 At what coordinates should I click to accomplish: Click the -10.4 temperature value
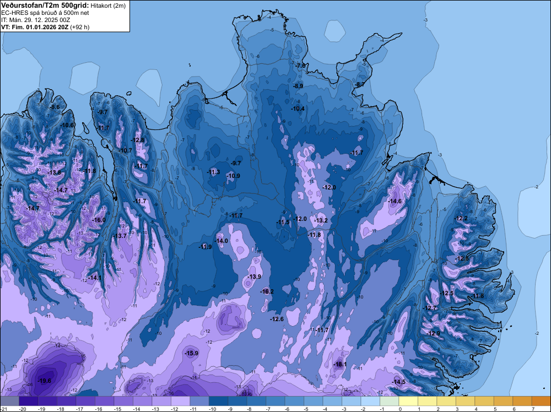pyautogui.click(x=298, y=109)
